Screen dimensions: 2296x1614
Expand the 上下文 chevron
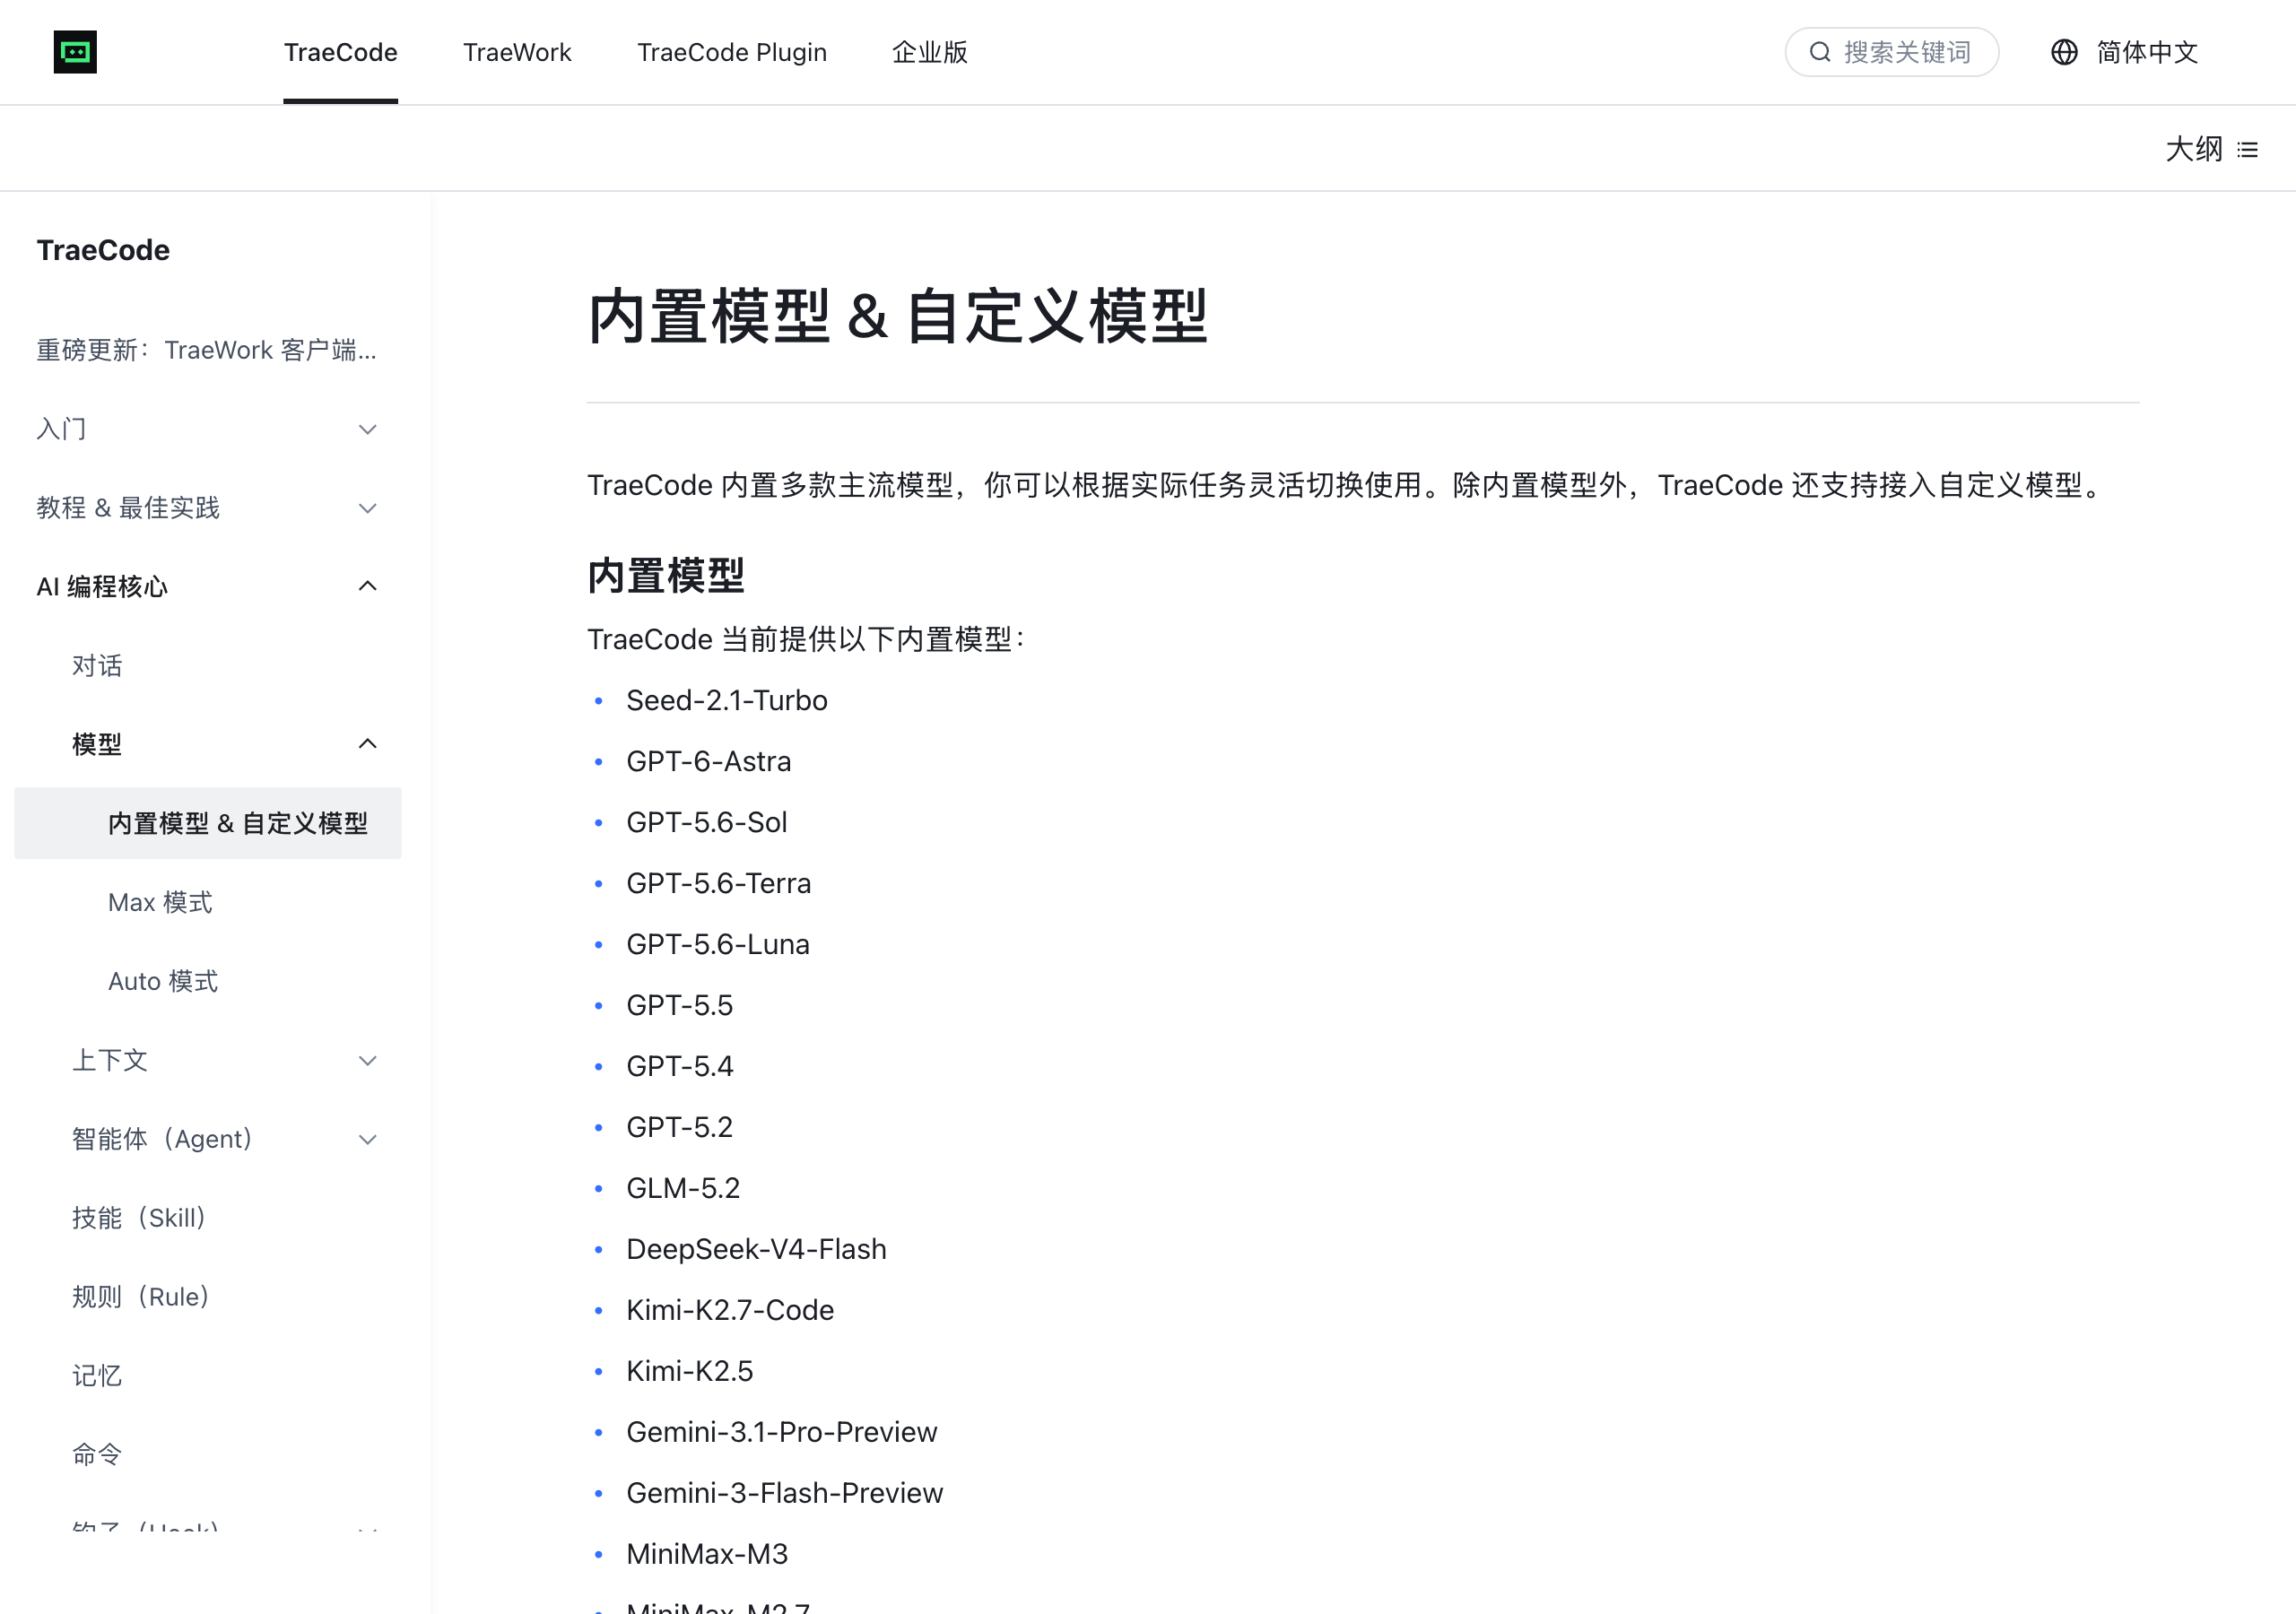368,1060
